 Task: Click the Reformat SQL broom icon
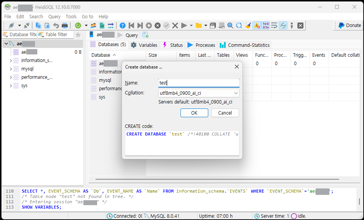click(248, 25)
